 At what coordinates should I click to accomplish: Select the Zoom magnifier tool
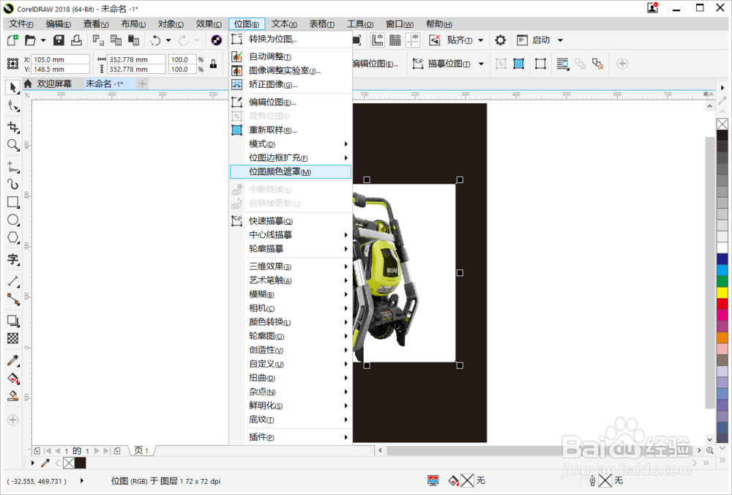point(13,145)
